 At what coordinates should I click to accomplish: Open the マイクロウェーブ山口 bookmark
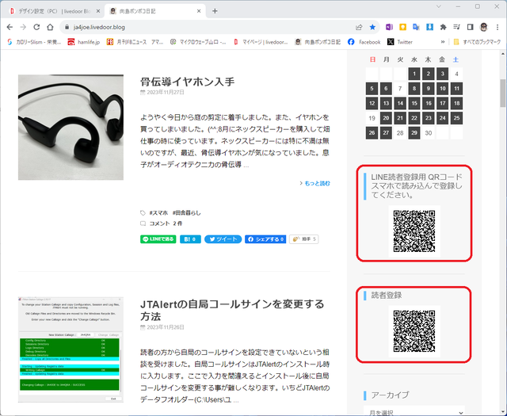(x=198, y=42)
